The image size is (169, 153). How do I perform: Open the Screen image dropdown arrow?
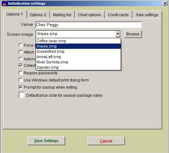(118, 34)
